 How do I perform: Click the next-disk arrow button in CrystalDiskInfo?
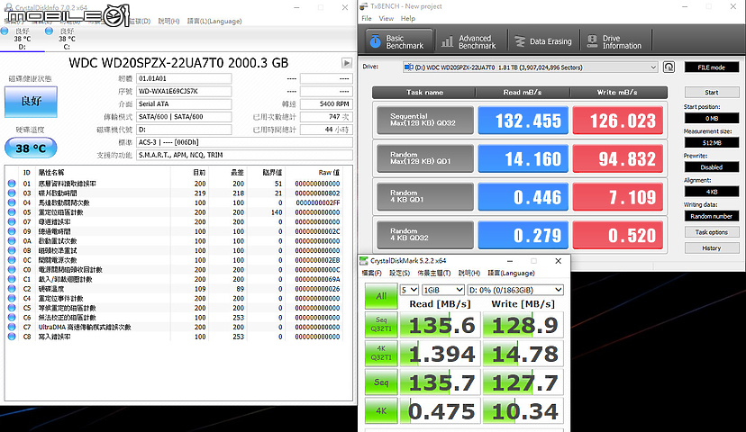(x=347, y=63)
